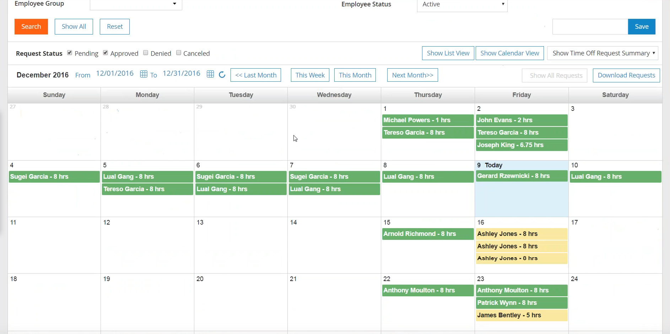Switch to Show List View

pos(448,53)
